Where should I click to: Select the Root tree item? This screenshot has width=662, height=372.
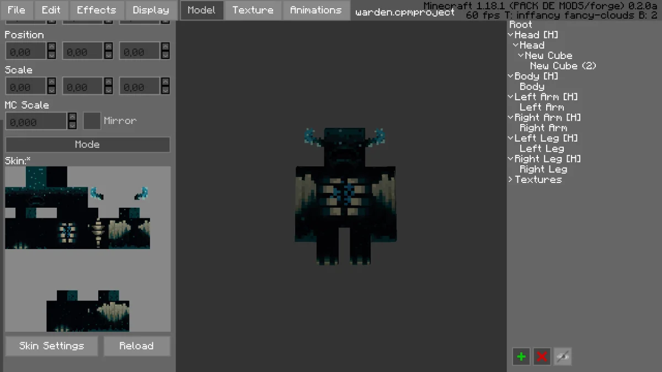(521, 25)
